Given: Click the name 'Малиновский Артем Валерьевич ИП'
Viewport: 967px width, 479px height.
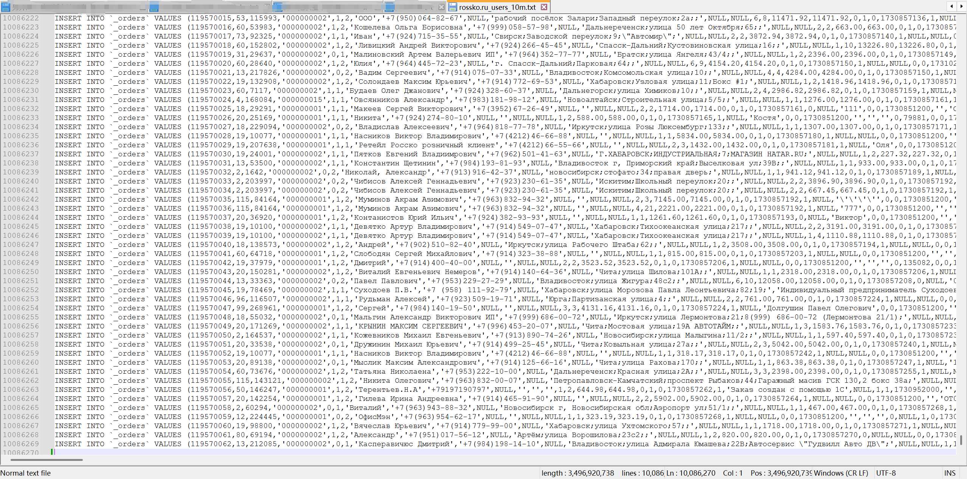Looking at the screenshot, I should [424, 54].
